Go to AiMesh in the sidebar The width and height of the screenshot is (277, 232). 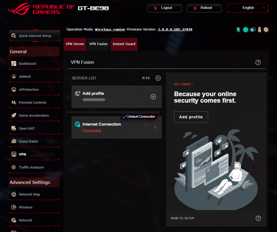tap(34, 77)
